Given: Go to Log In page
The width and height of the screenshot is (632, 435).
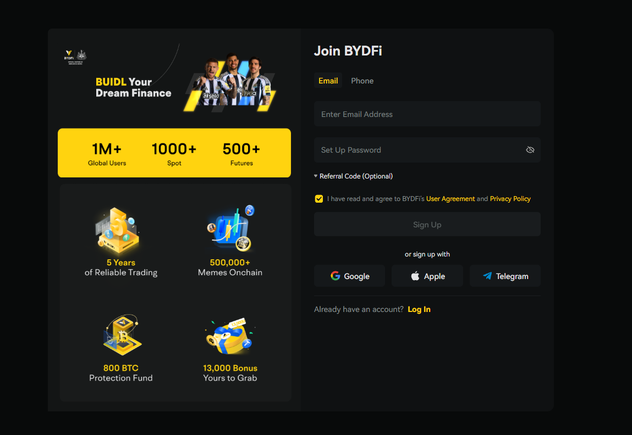Looking at the screenshot, I should click(x=419, y=310).
